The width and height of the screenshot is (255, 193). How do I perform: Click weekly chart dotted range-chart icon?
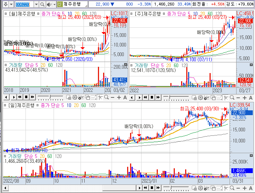click(x=219, y=98)
